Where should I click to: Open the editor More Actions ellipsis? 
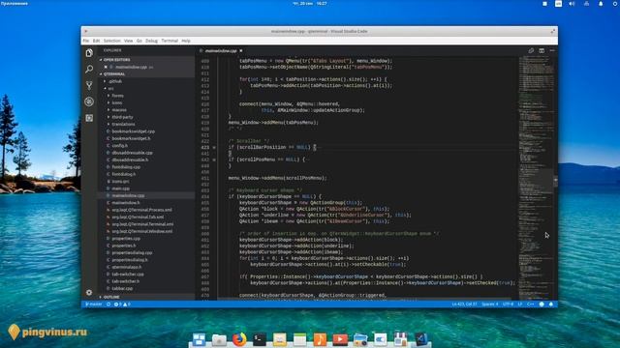[552, 50]
